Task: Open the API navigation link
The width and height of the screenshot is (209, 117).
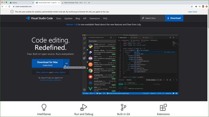Action: (x=85, y=19)
